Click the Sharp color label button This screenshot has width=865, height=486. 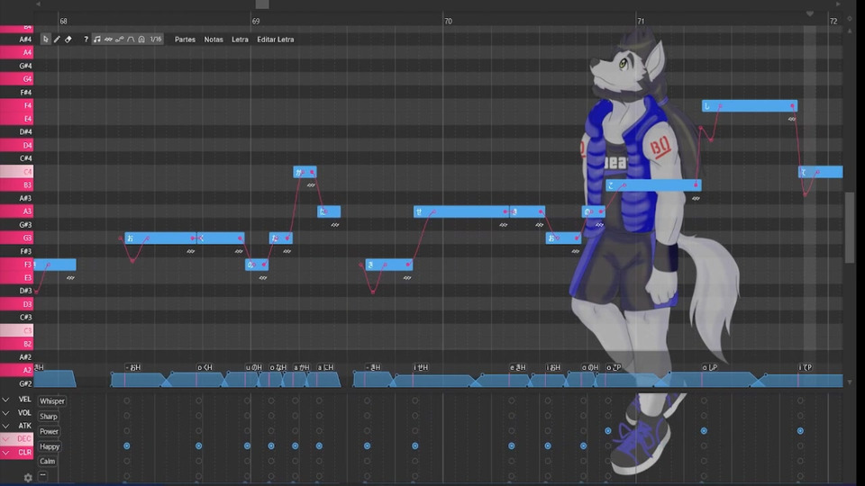click(x=49, y=417)
